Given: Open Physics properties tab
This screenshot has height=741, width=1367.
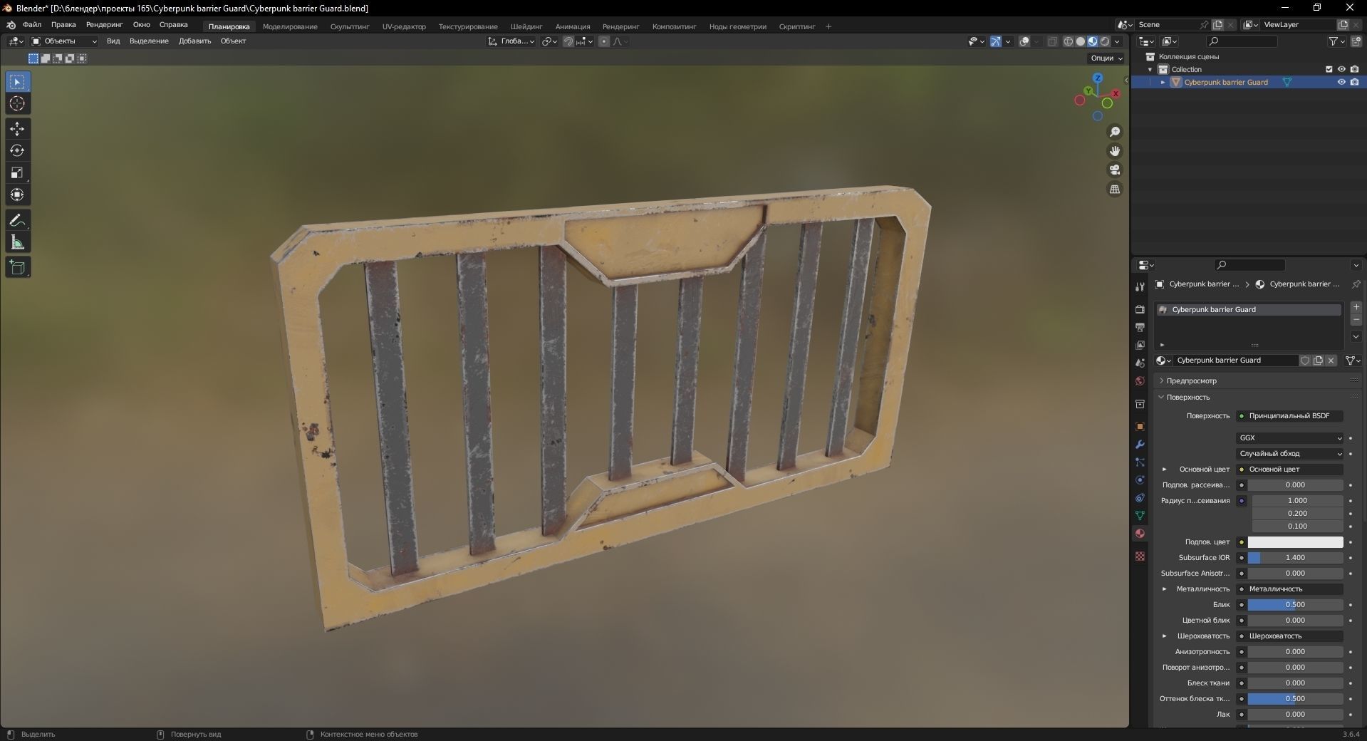Looking at the screenshot, I should [x=1140, y=480].
